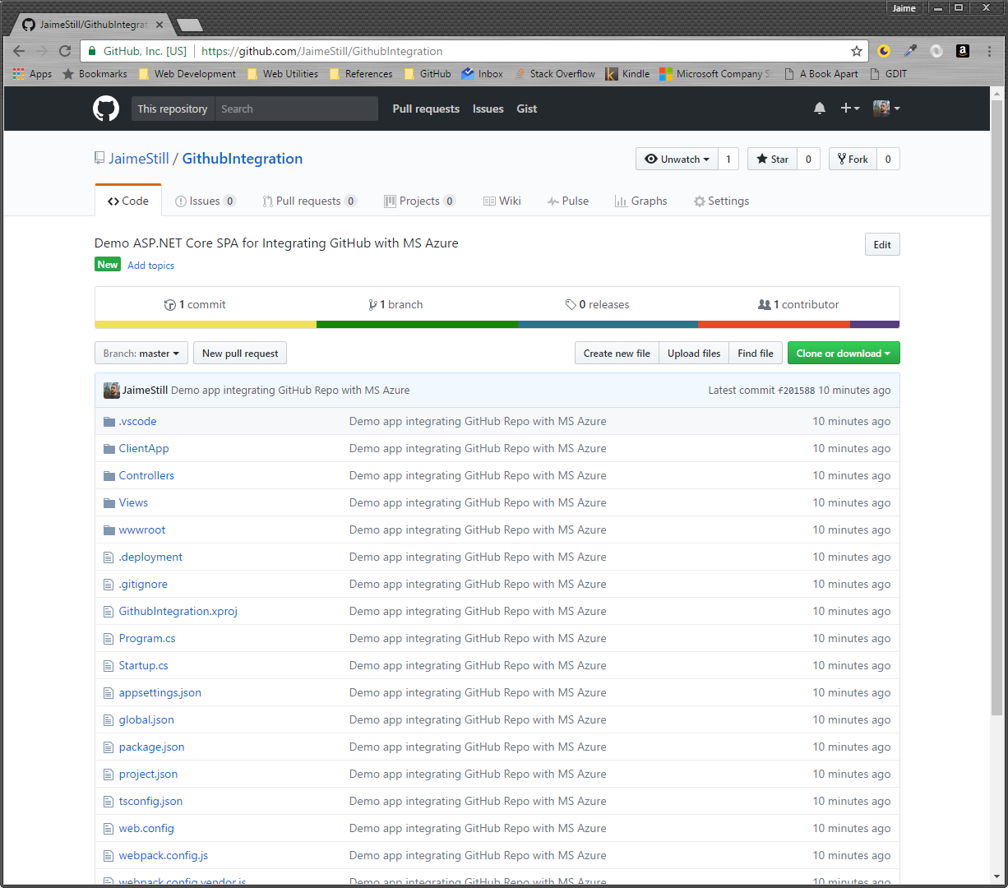Open the user profile avatar dropdown
The height and width of the screenshot is (888, 1008).
coord(885,109)
